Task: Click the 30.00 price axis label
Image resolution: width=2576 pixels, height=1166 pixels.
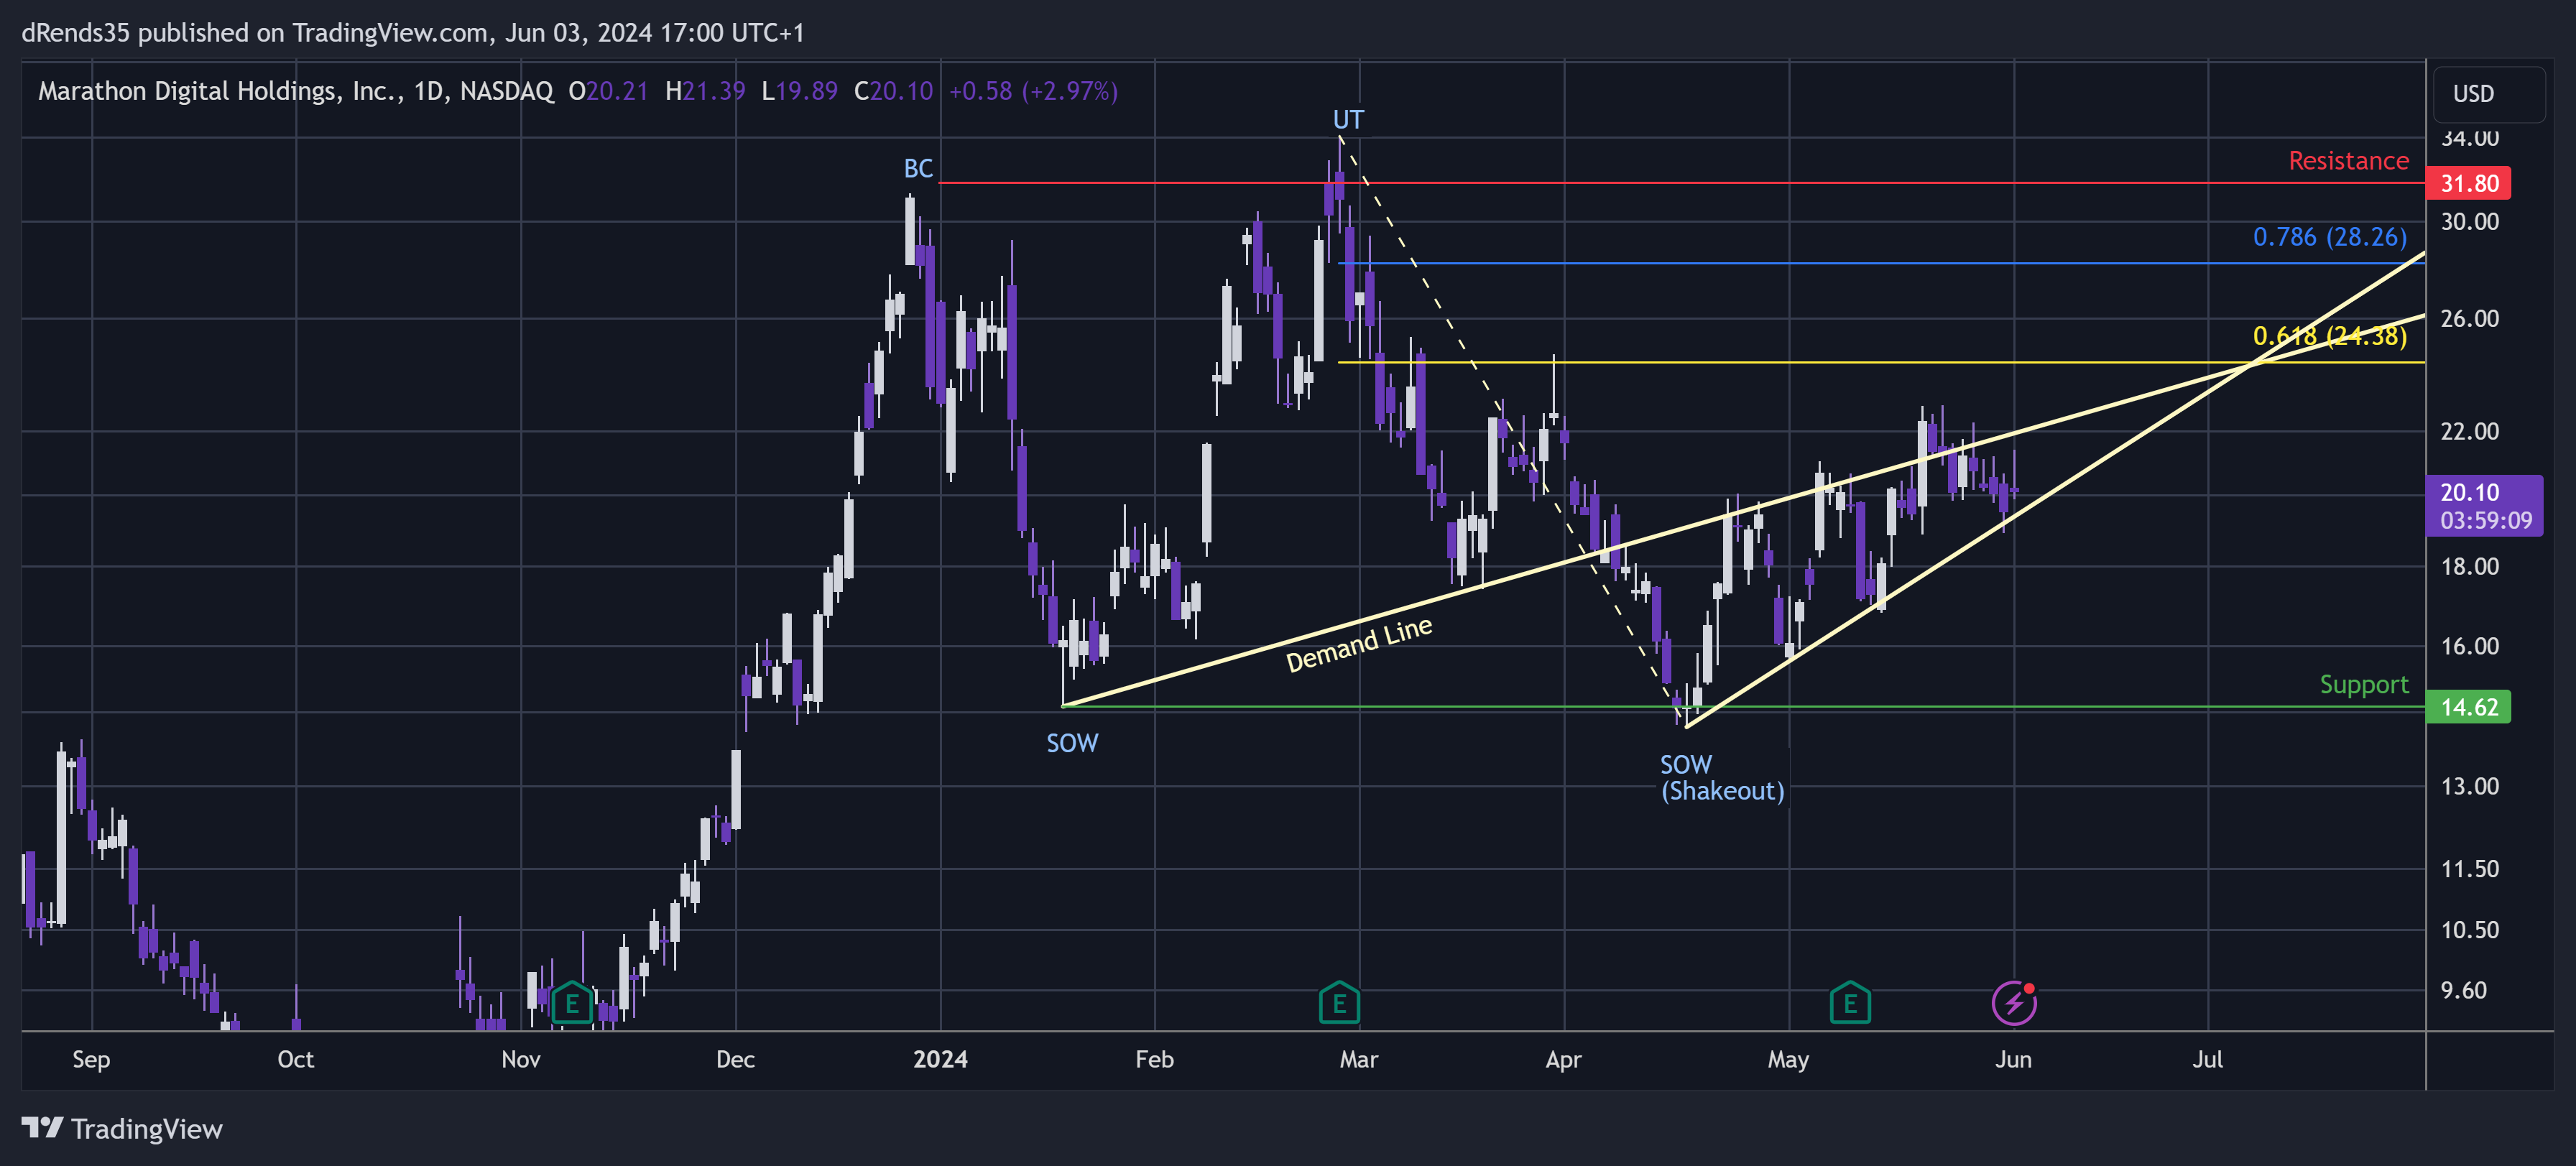Action: [2469, 222]
